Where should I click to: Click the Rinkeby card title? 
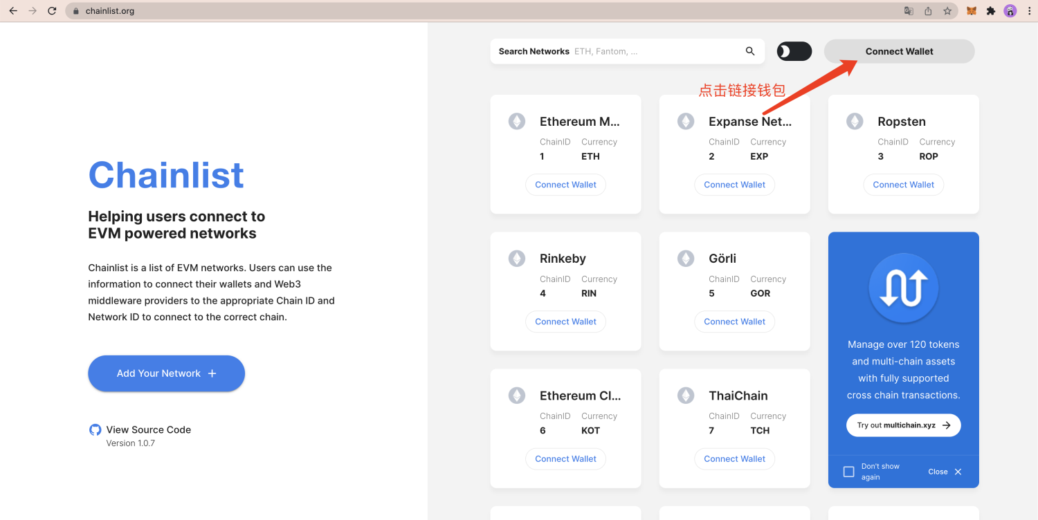tap(563, 259)
